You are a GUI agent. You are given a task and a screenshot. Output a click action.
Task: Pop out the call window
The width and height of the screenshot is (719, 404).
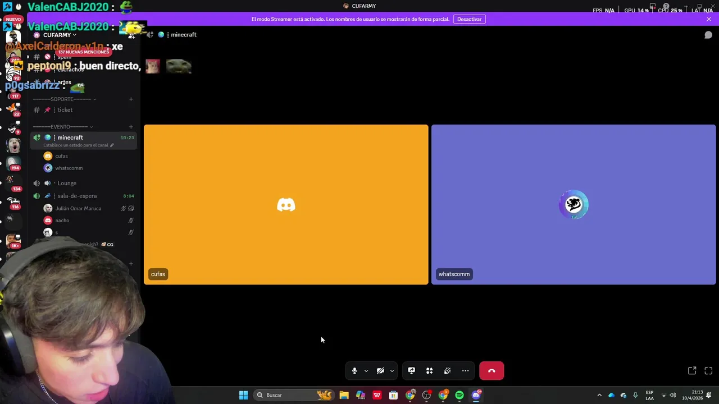(x=692, y=371)
